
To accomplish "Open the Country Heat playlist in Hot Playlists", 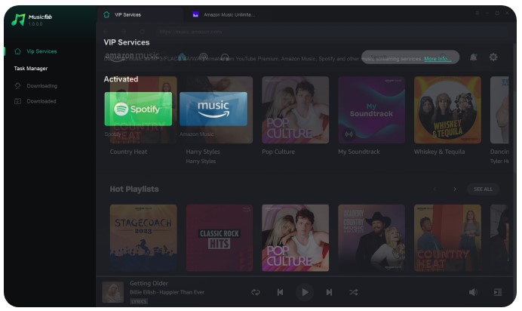I will 447,238.
